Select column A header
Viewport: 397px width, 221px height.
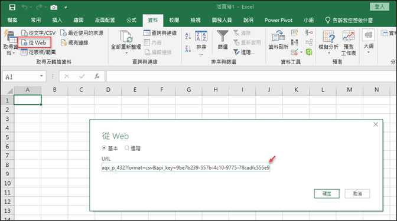28,90
